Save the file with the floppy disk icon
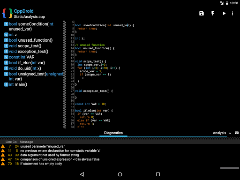Viewport: 240px width, 180px height. click(x=202, y=14)
